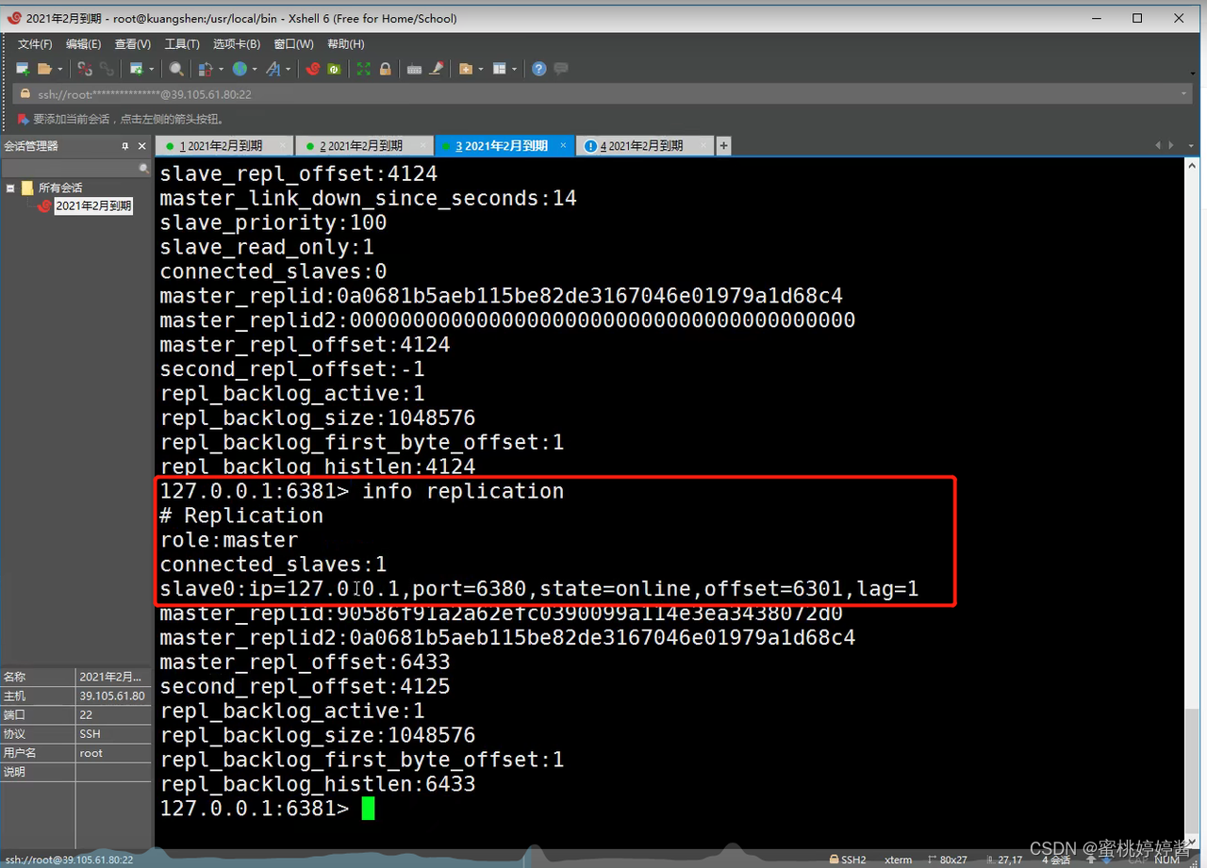1207x868 pixels.
Task: Click the magnifier Find icon
Action: (176, 69)
